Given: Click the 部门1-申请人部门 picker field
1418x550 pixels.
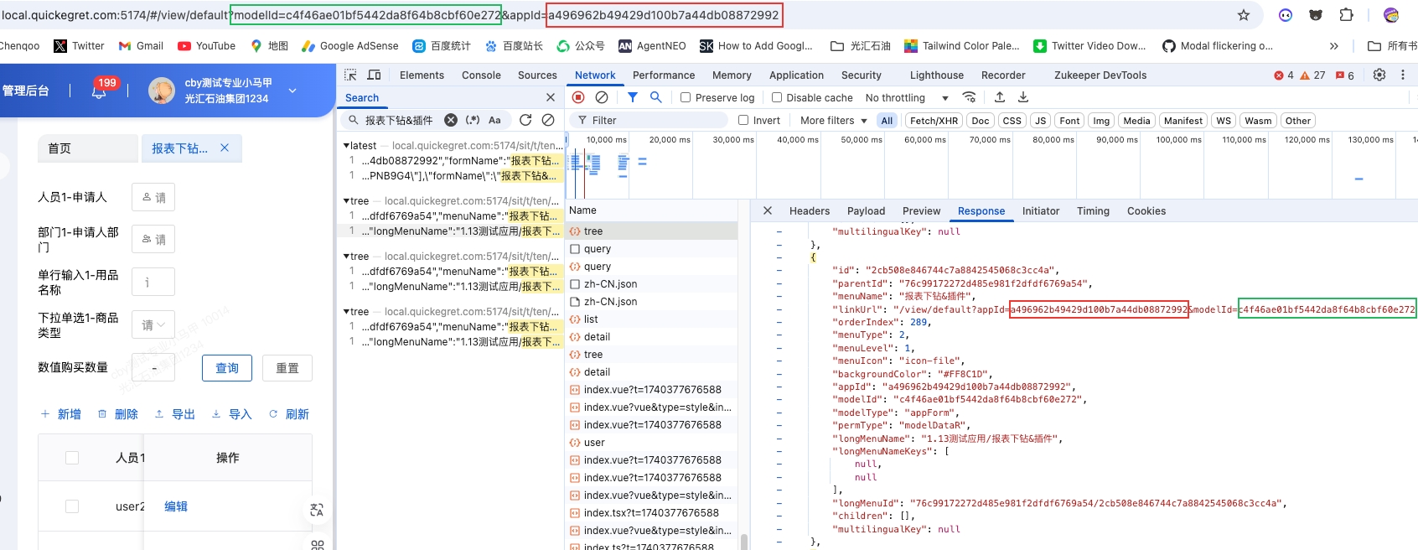Looking at the screenshot, I should coord(153,239).
